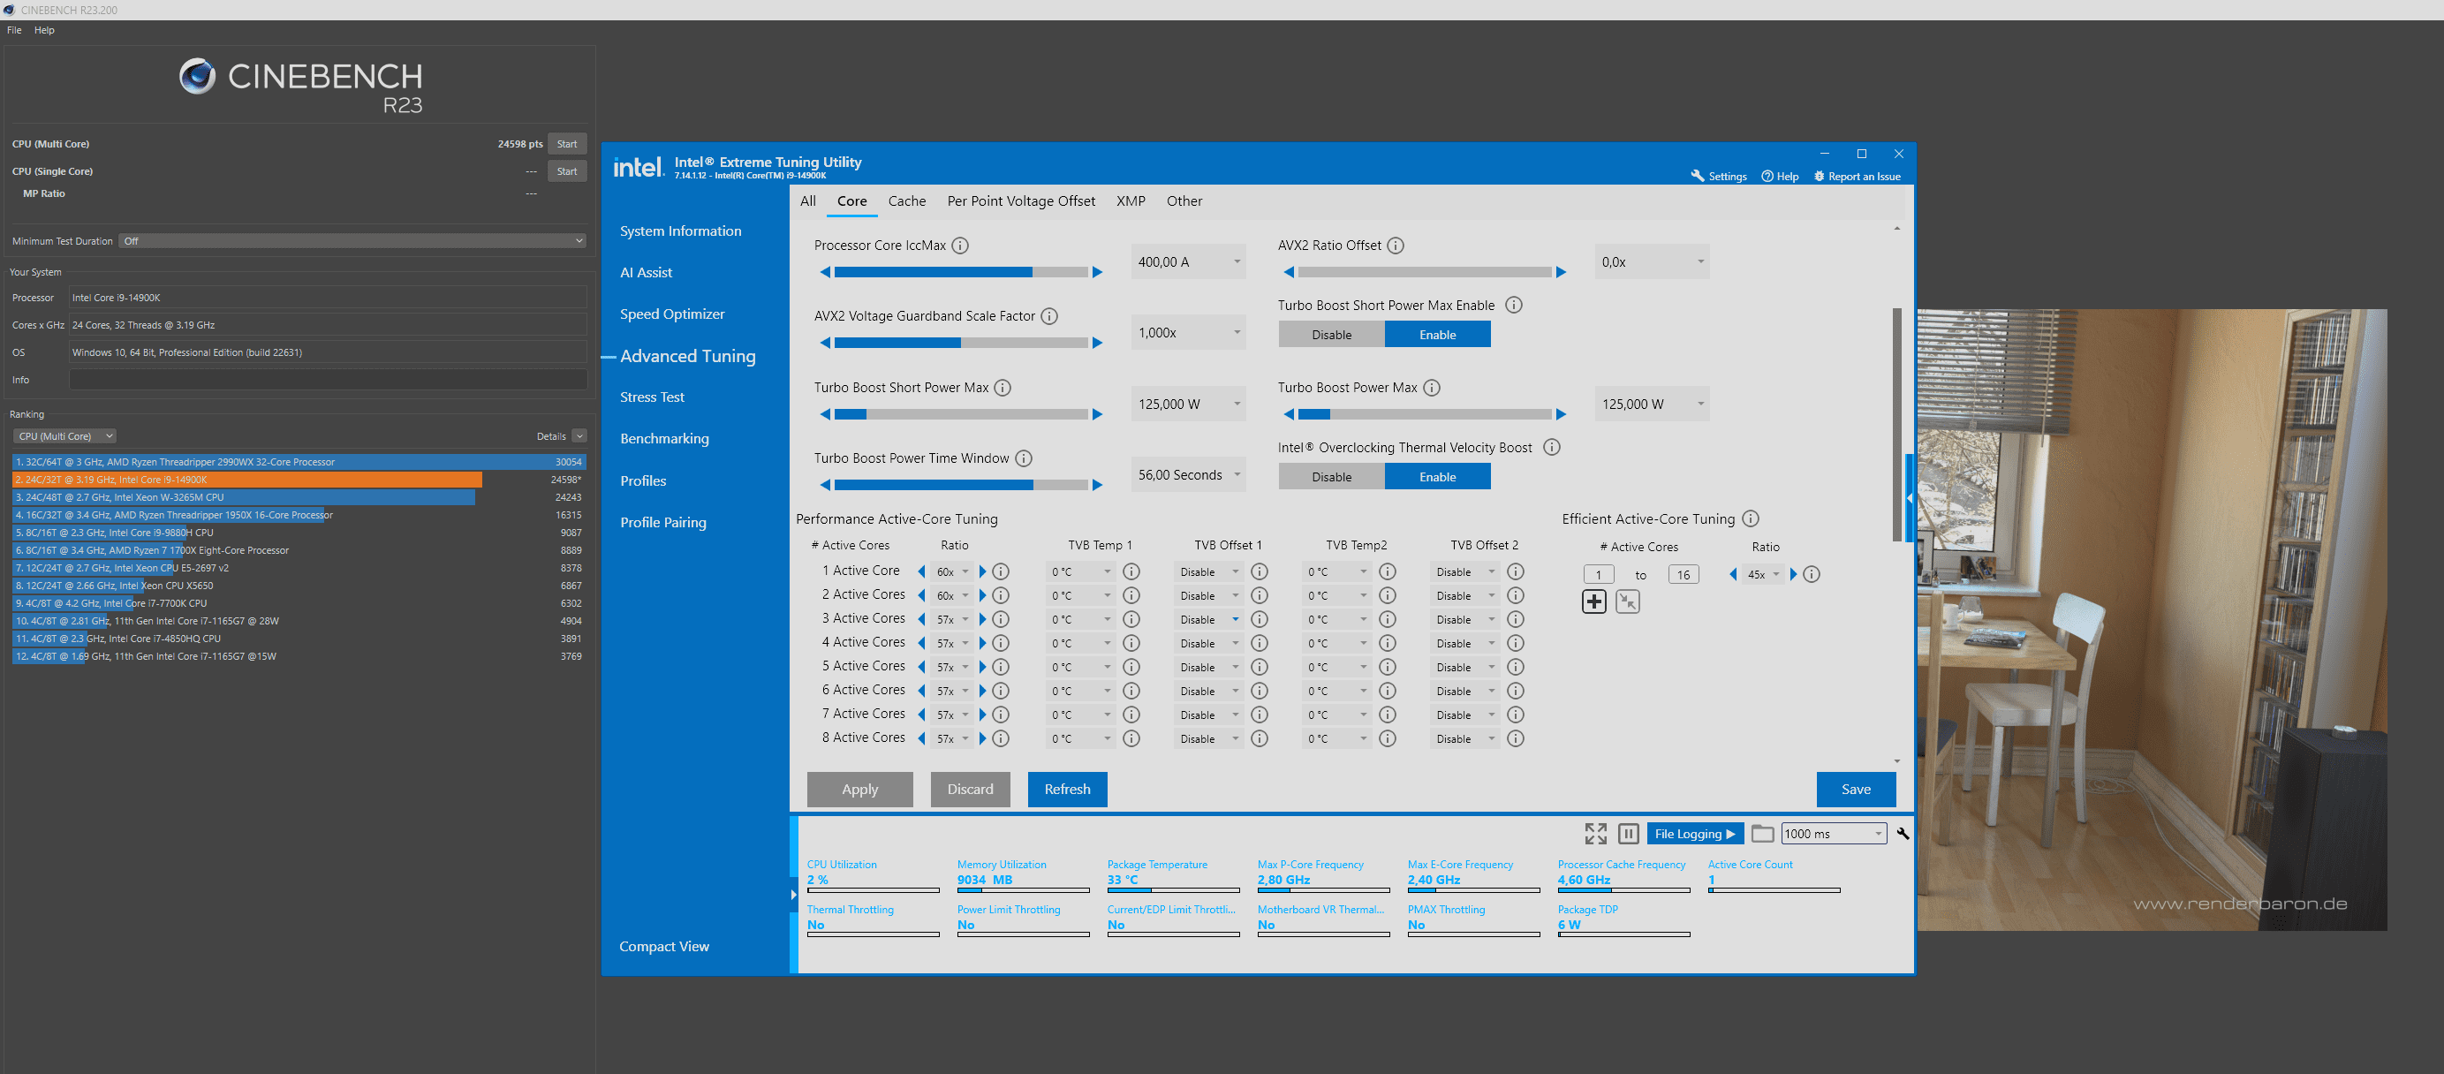
Task: Decrease Processor Core IccMax with left arrow
Action: (x=826, y=272)
